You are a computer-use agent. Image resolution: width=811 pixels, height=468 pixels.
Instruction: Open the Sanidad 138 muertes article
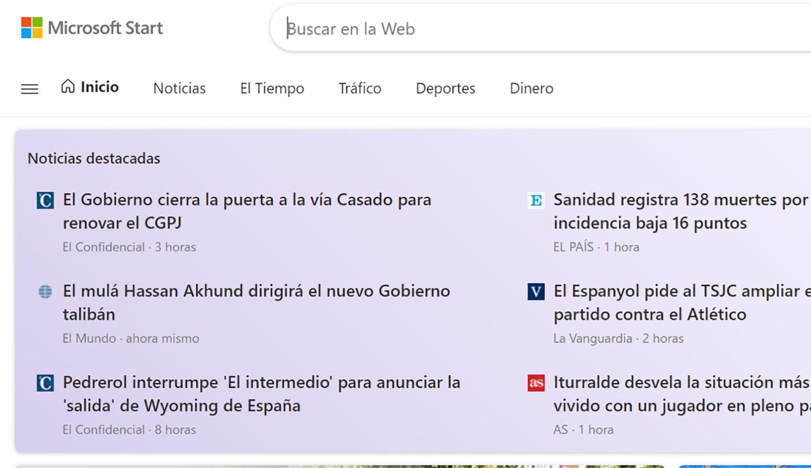tap(666, 211)
